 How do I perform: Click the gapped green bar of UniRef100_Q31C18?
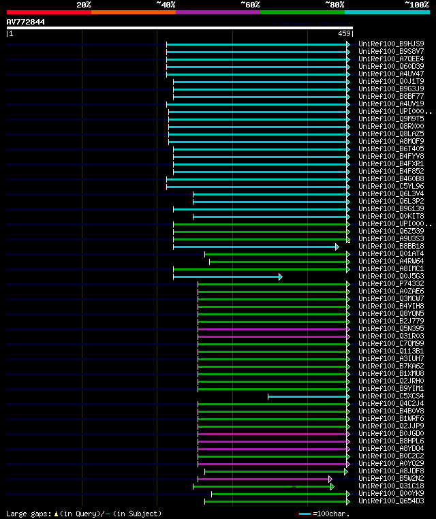pos(264,486)
